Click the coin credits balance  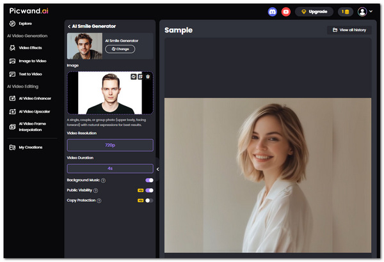click(345, 12)
